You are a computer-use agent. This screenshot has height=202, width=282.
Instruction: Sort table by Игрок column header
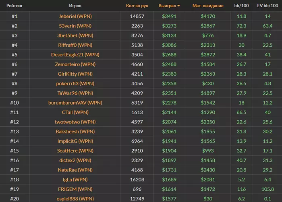(x=75, y=6)
